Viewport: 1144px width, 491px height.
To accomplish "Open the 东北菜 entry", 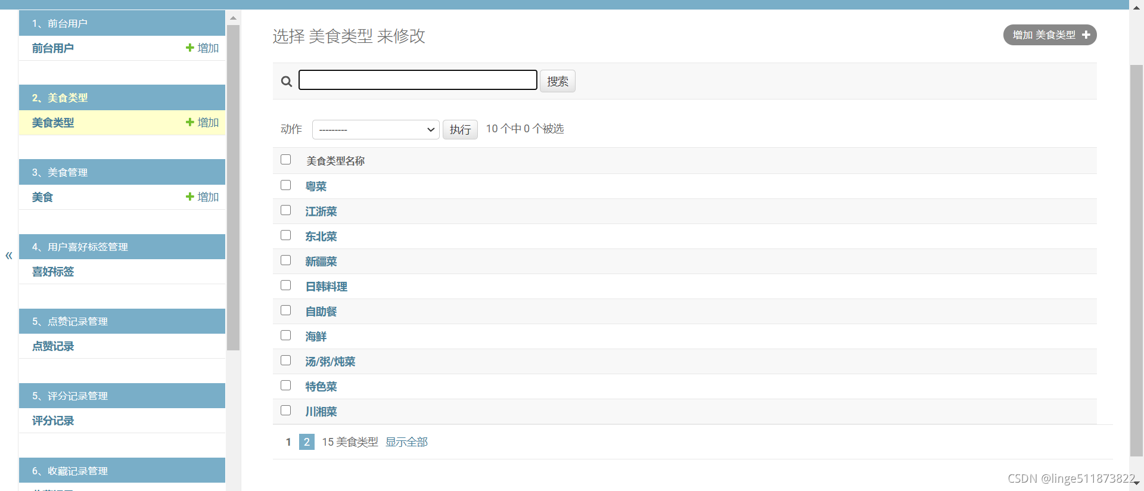I will click(x=321, y=237).
